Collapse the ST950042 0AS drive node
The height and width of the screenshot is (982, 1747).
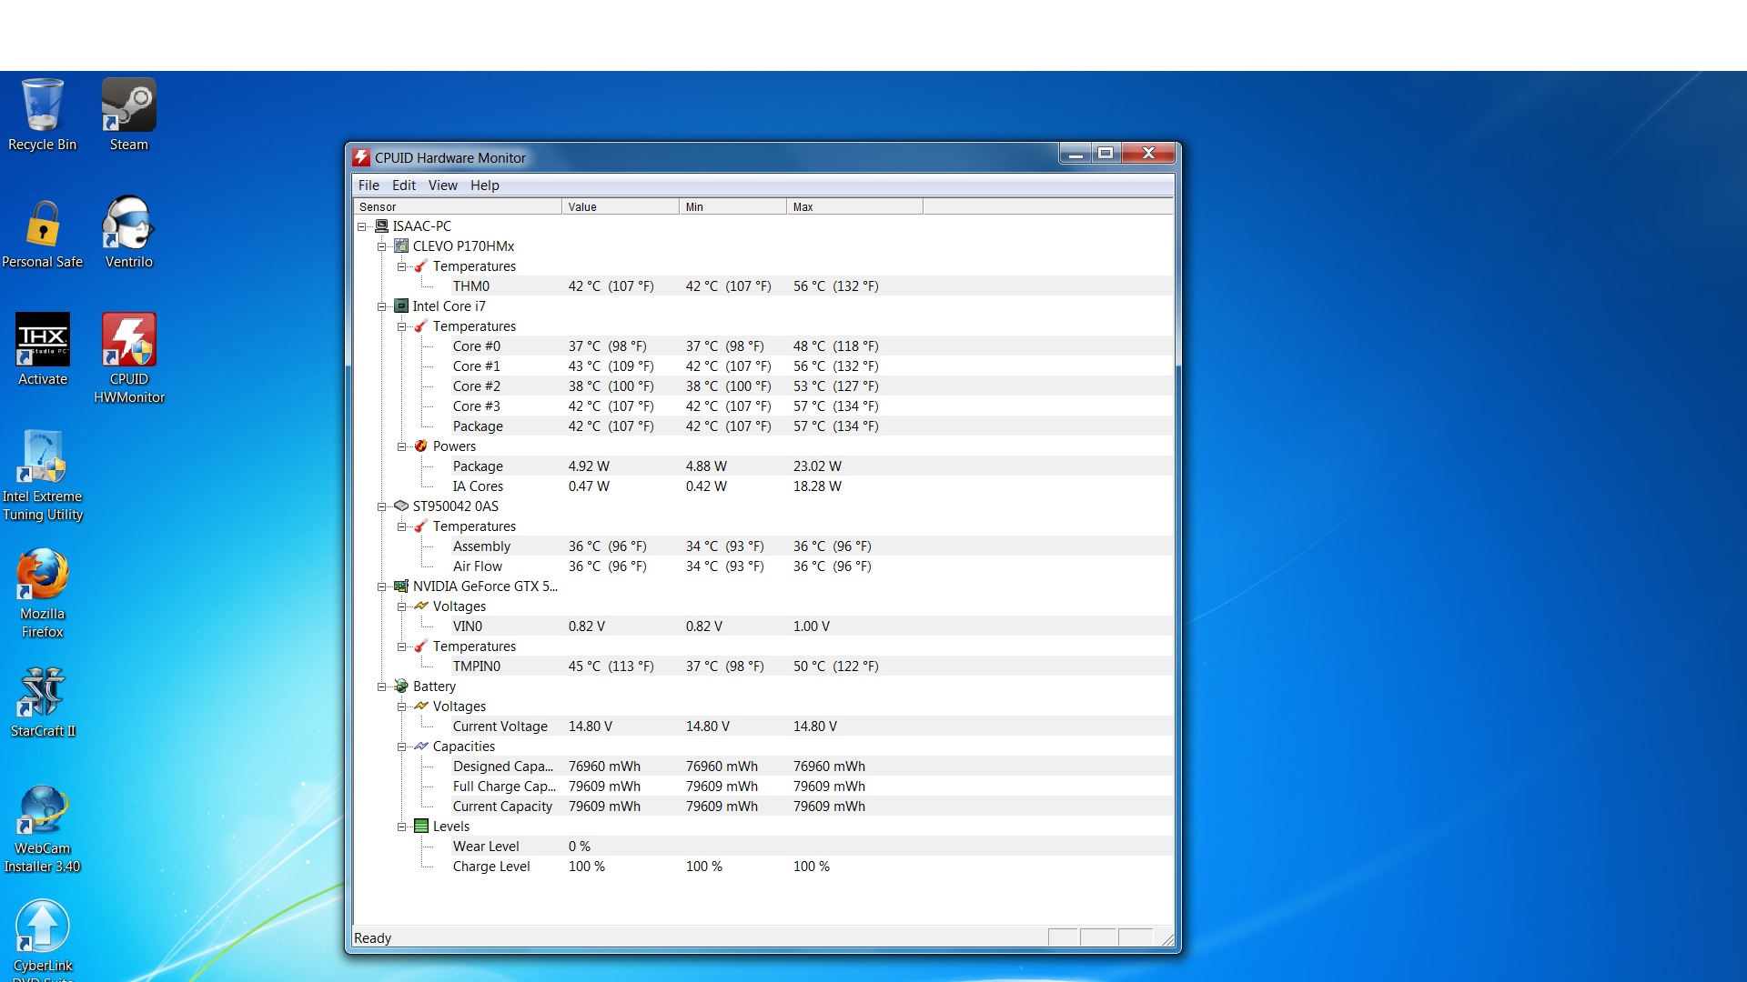(382, 506)
